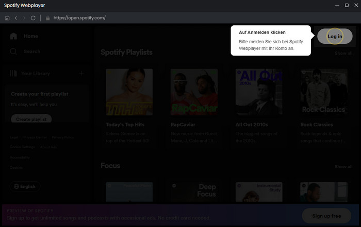The width and height of the screenshot is (361, 227).
Task: Click the All Out 2010s title
Action: tap(252, 125)
